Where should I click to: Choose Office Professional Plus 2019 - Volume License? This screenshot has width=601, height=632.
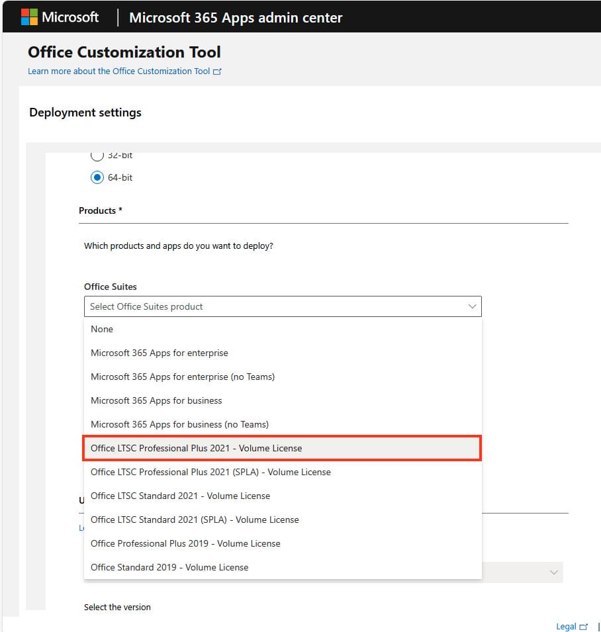pyautogui.click(x=185, y=543)
